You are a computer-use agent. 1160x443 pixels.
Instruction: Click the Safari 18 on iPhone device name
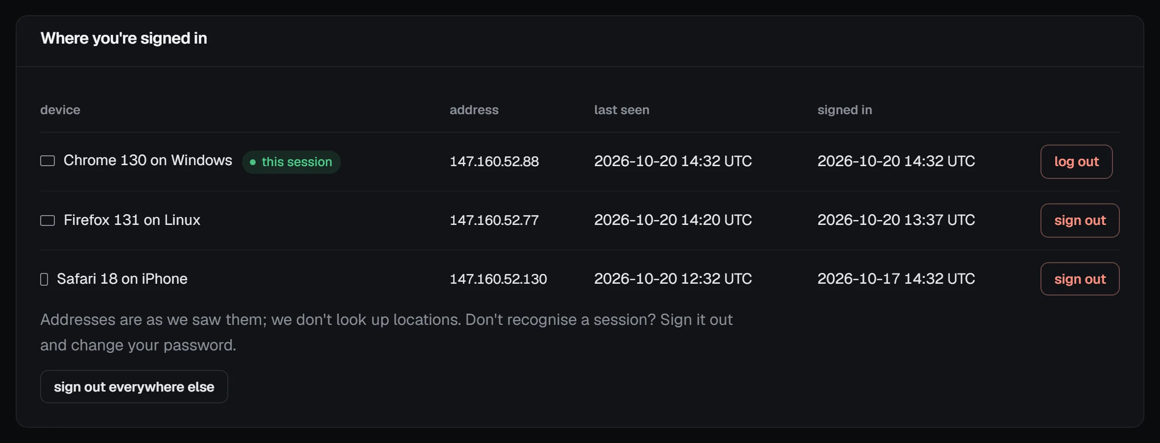coord(122,279)
